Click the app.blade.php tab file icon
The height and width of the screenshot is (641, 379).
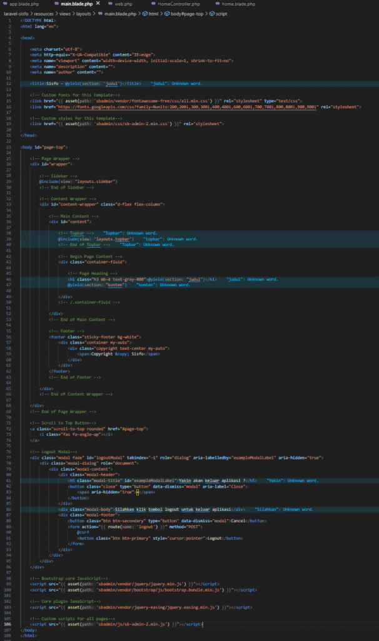tap(5, 4)
